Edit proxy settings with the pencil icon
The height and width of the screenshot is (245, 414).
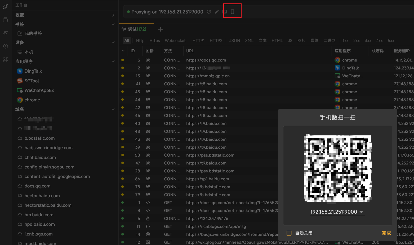click(217, 12)
